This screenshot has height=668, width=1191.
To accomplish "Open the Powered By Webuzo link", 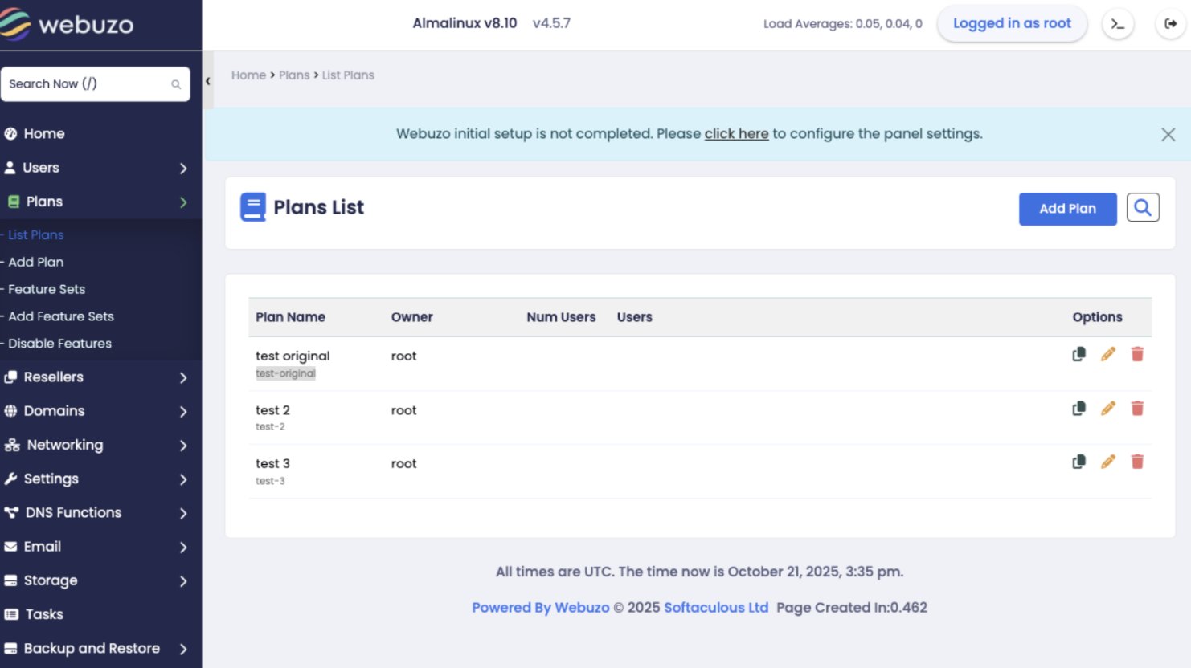I will [x=541, y=608].
